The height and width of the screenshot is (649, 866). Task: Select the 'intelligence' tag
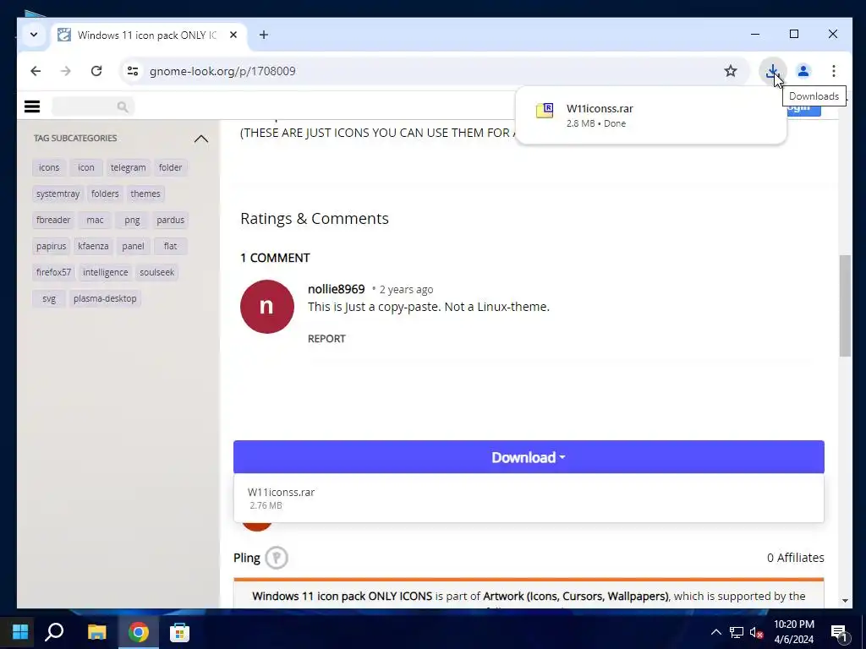tap(106, 273)
